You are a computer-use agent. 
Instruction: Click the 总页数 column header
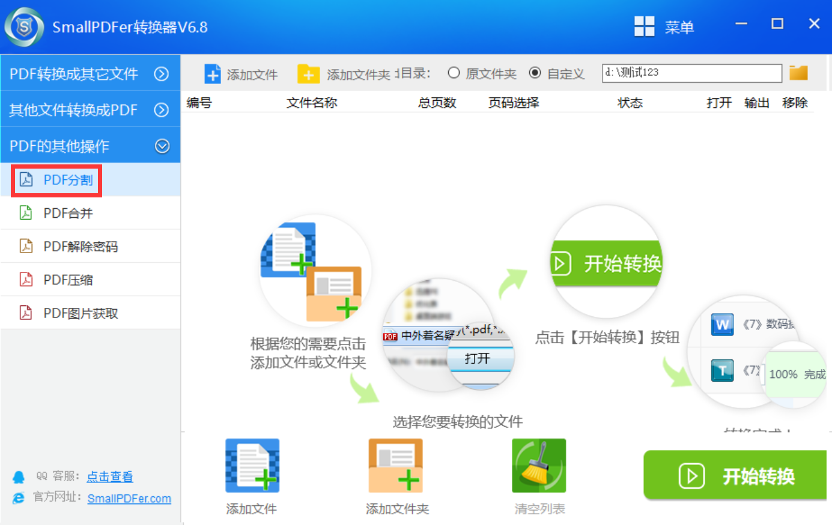437,103
